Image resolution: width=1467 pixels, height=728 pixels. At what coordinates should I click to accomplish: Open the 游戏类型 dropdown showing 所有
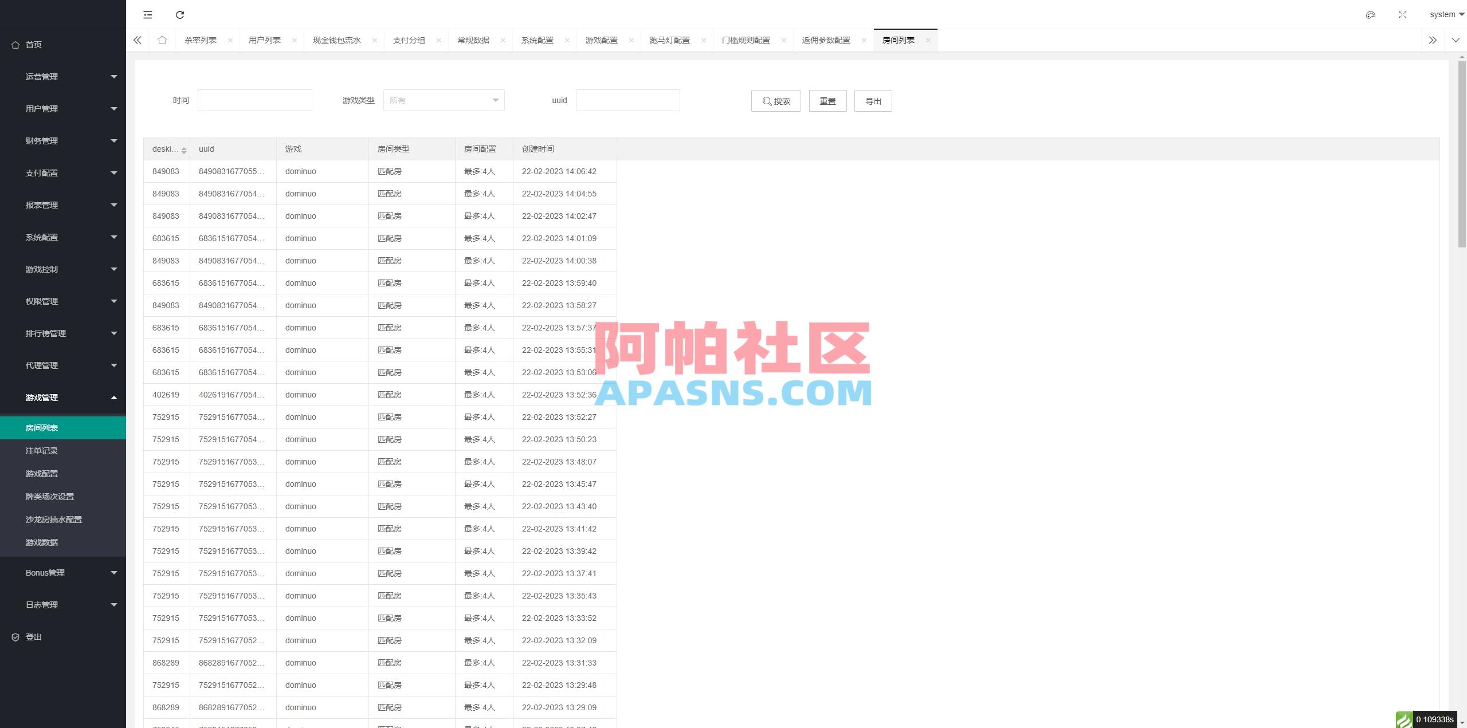click(443, 100)
